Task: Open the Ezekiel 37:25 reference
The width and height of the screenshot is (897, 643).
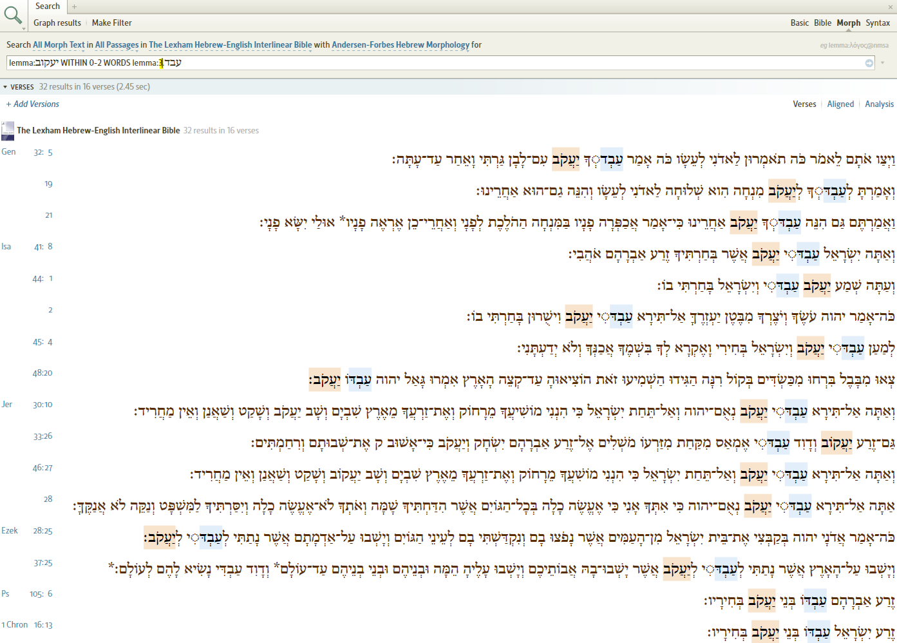Action: point(43,563)
